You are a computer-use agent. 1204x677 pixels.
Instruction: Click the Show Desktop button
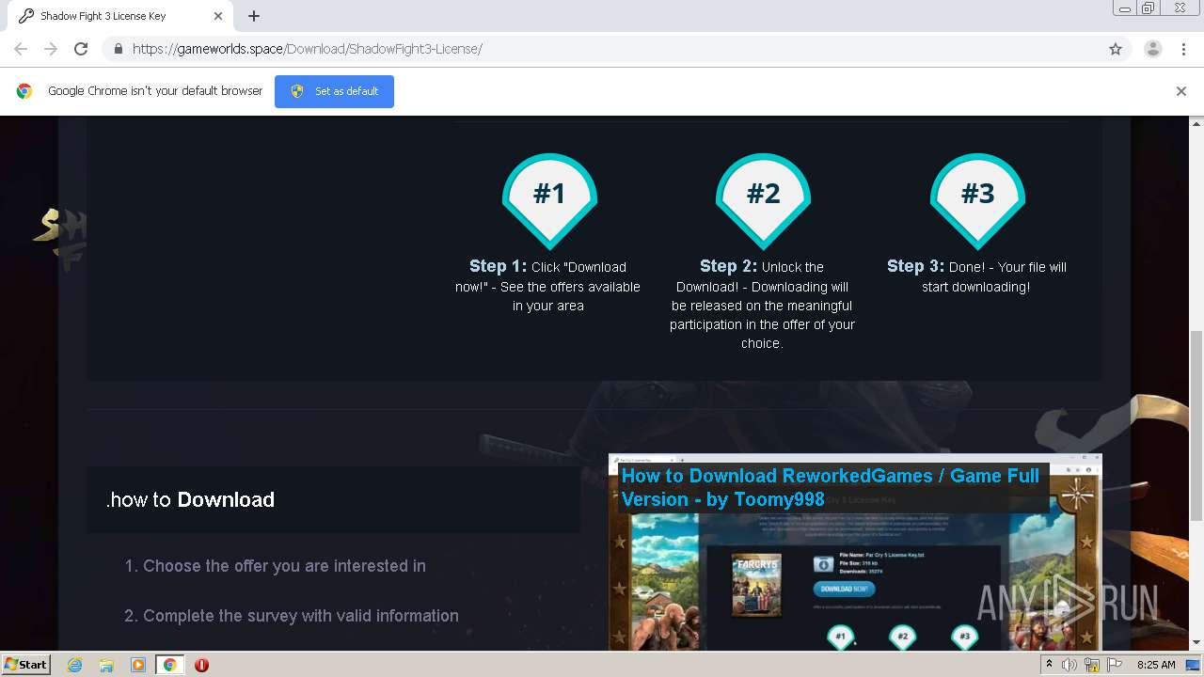pos(1194,665)
